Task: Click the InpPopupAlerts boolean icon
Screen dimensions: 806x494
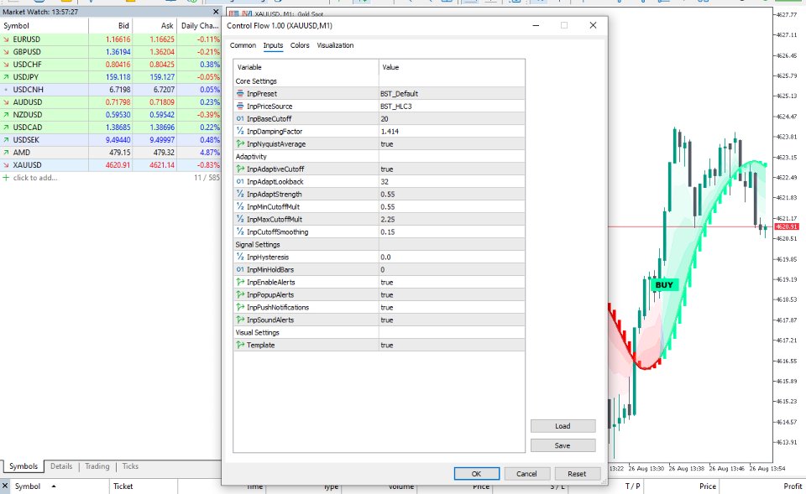Action: point(240,294)
